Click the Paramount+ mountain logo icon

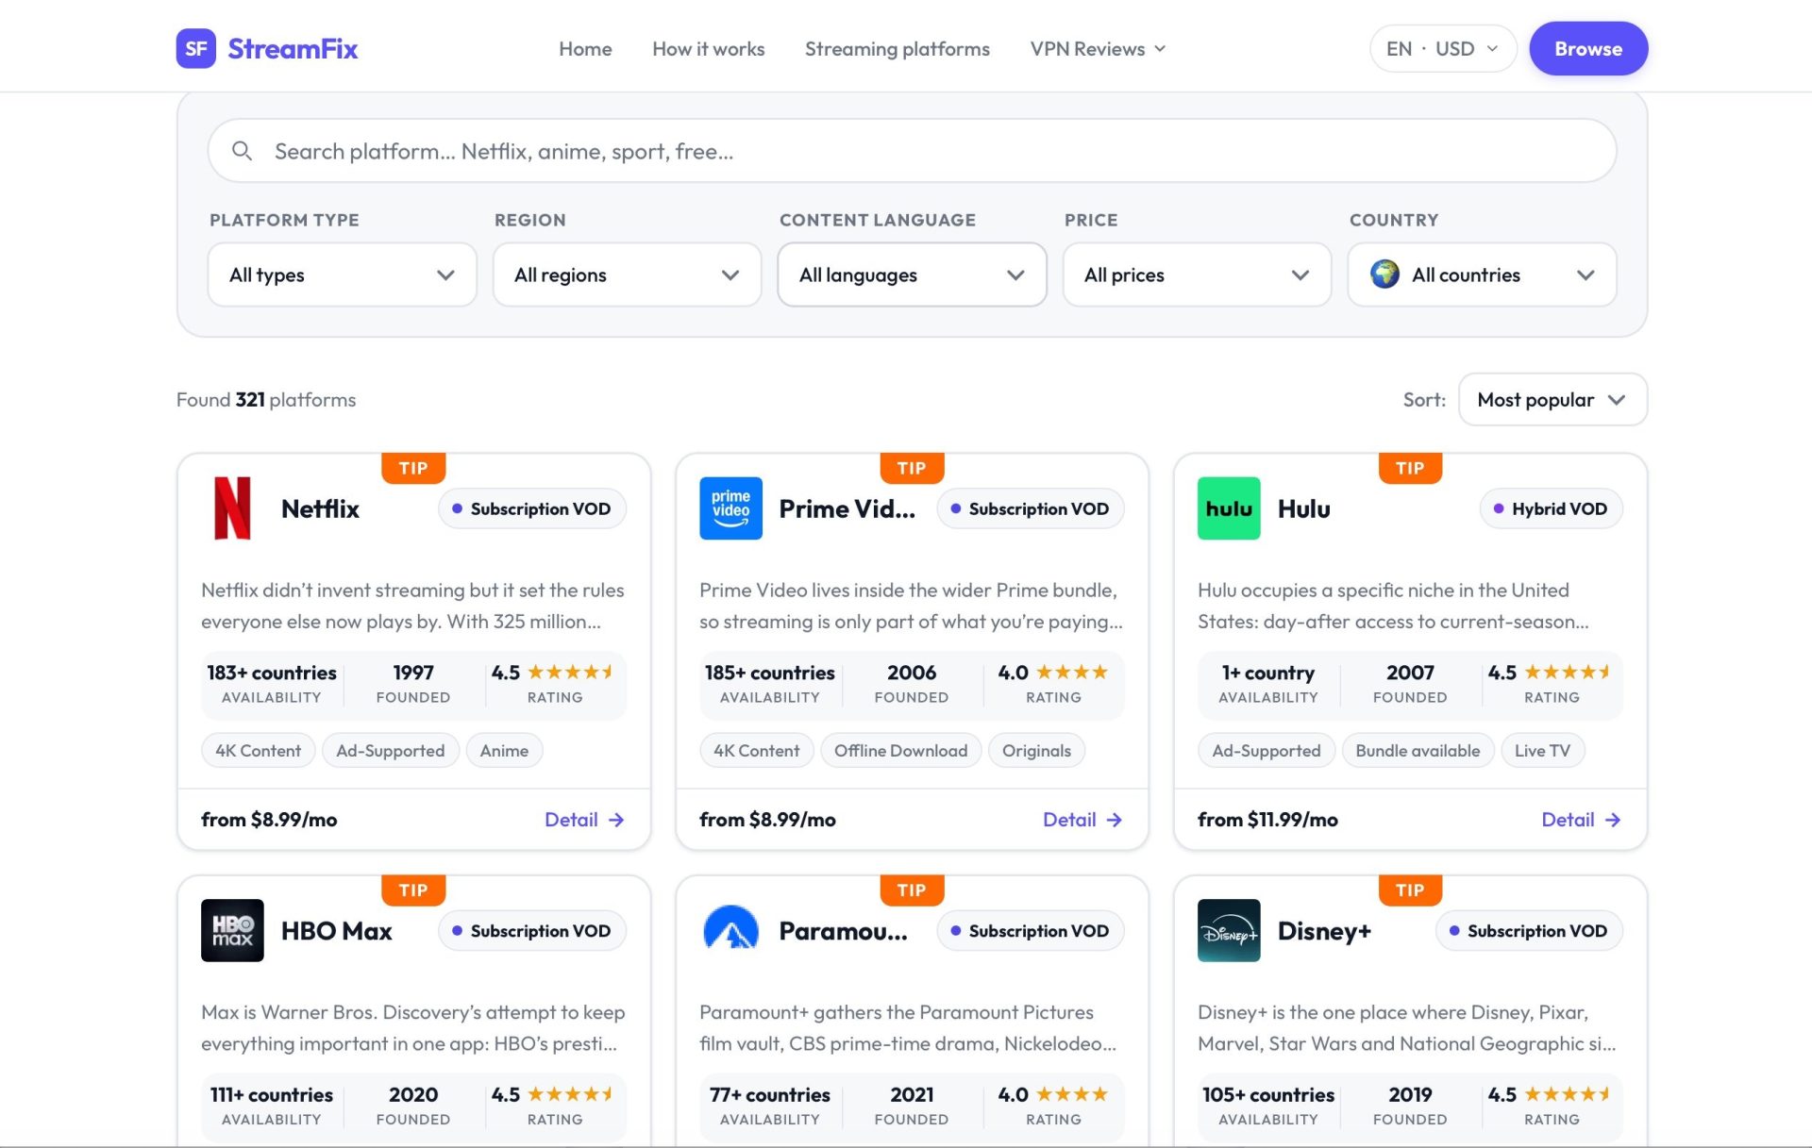point(730,930)
